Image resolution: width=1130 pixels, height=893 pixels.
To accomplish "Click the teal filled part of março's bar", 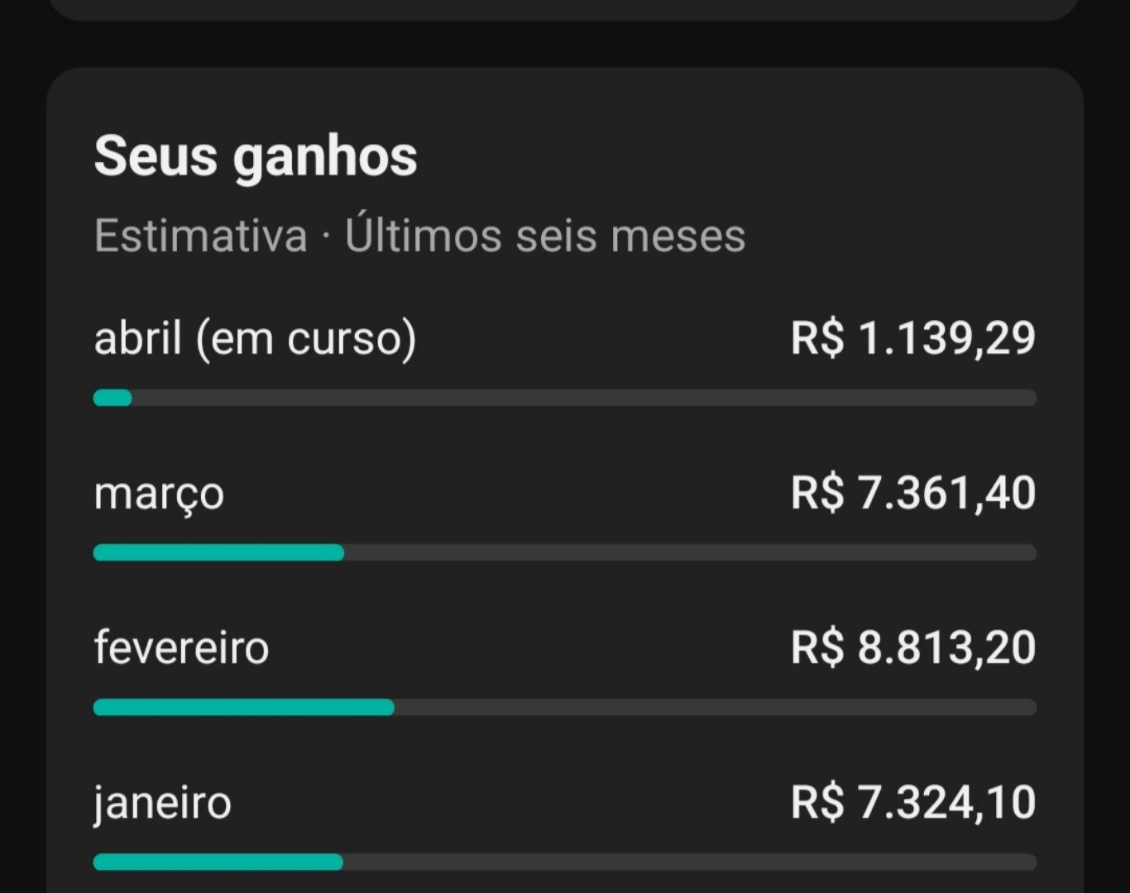I will (x=218, y=552).
